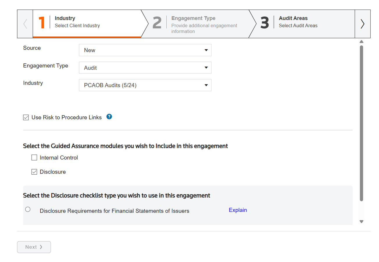Viewport: 379px width, 262px height.
Task: Open the Explain link
Action: pos(238,210)
